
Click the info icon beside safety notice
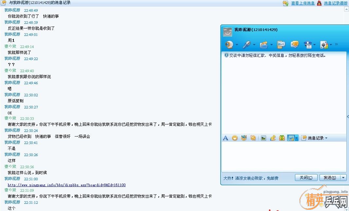tap(226, 55)
